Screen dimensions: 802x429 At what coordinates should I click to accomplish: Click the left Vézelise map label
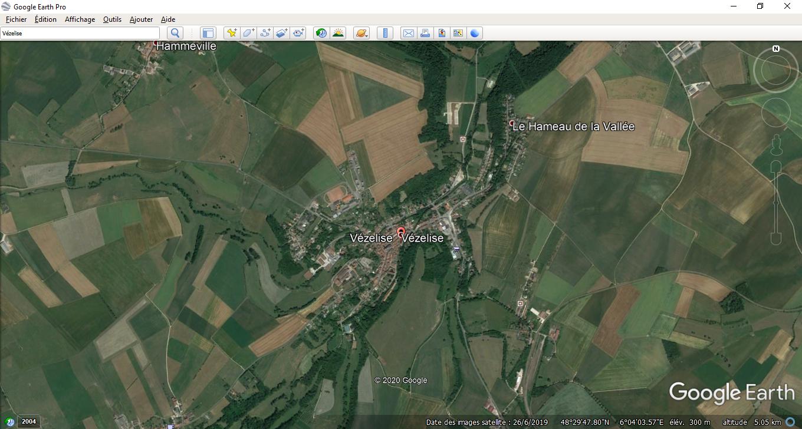371,238
